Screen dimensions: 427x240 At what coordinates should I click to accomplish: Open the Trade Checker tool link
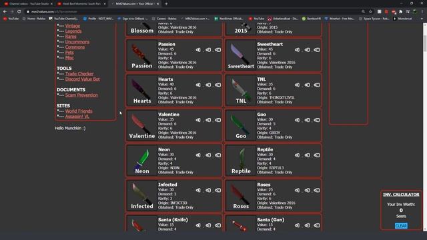(x=79, y=74)
